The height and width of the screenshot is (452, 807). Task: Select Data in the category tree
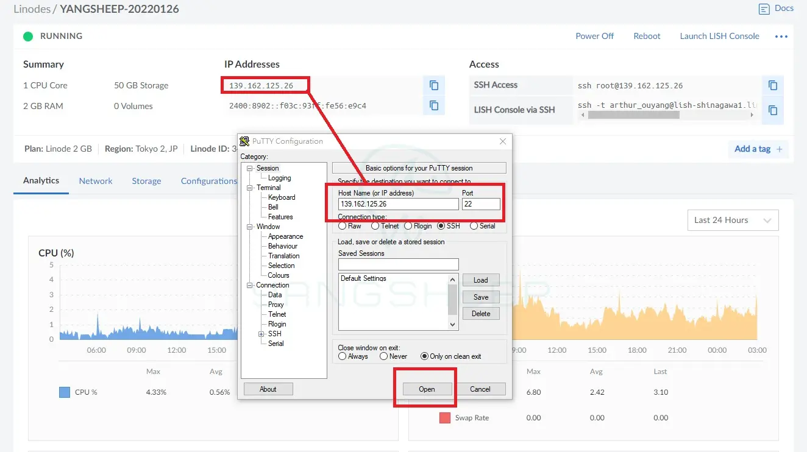[x=275, y=295]
